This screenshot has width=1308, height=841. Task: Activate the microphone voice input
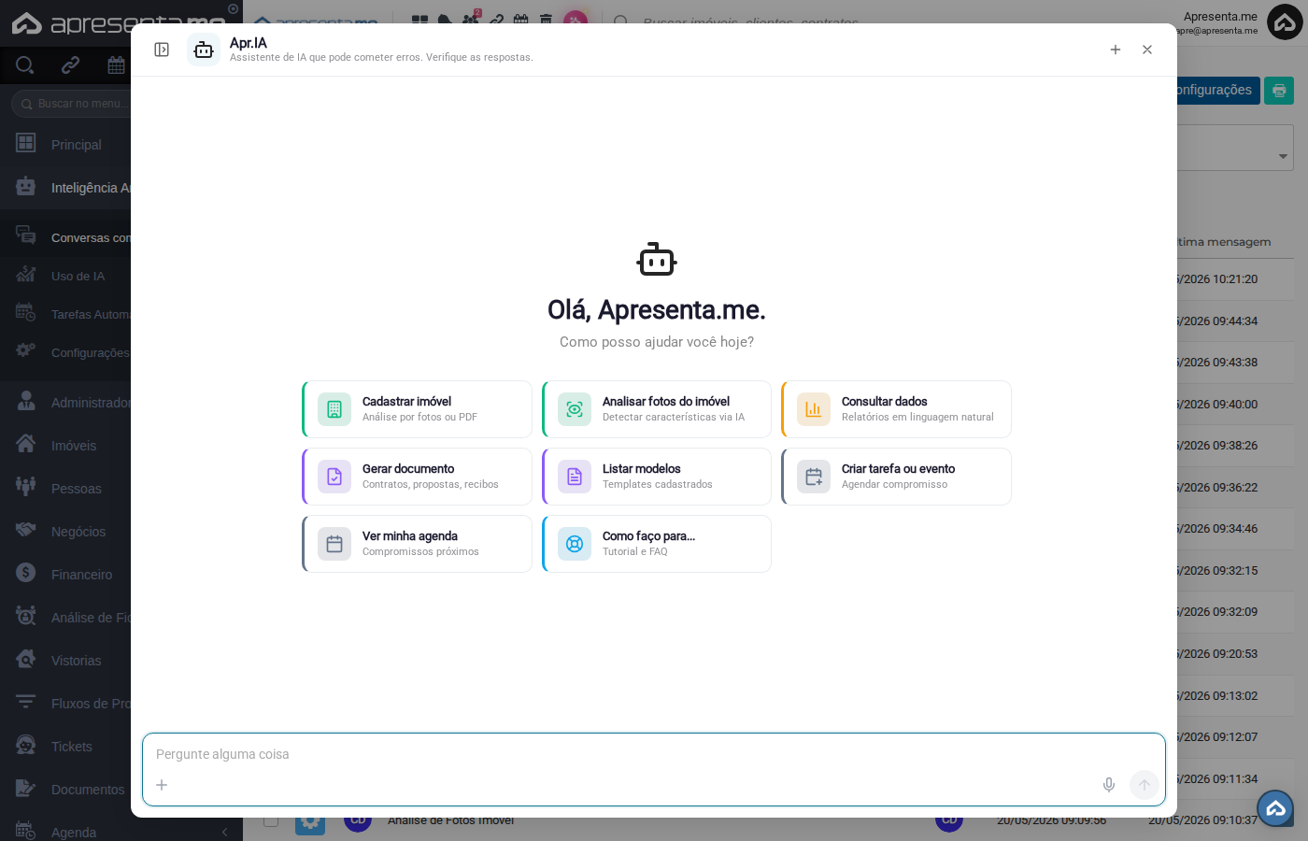click(x=1109, y=785)
